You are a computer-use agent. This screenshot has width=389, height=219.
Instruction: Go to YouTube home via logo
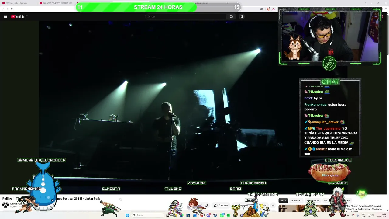(x=19, y=16)
